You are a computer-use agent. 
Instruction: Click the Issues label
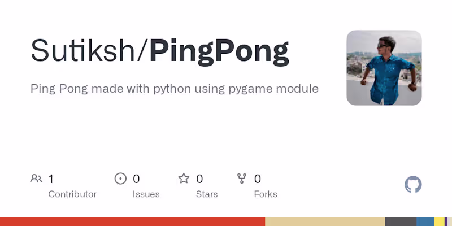point(146,194)
